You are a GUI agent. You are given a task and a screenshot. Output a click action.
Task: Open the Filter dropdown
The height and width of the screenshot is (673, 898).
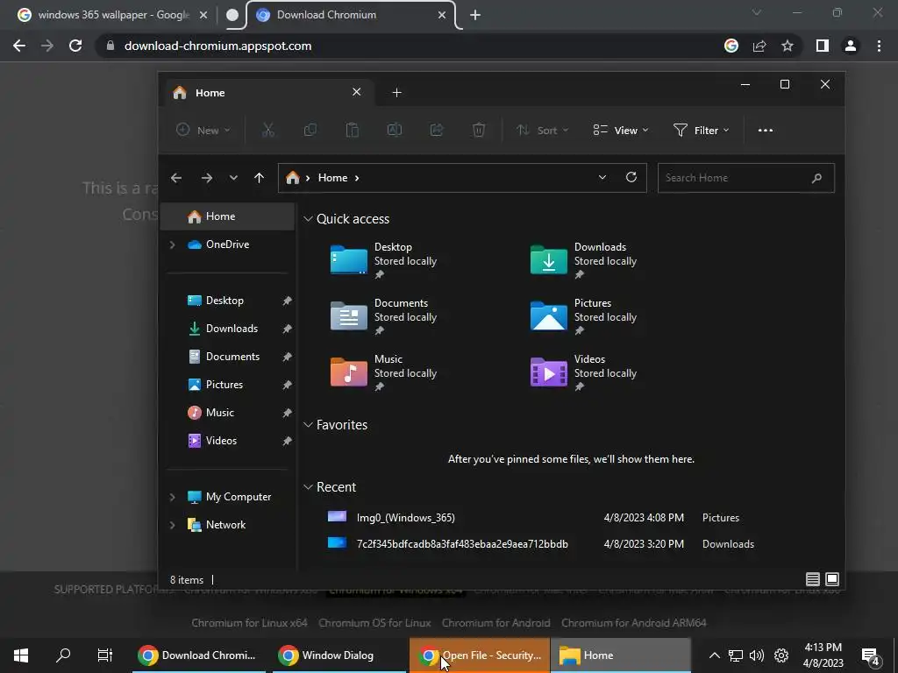(702, 131)
